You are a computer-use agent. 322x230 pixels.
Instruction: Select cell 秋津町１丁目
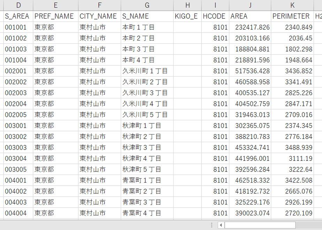click(147, 125)
